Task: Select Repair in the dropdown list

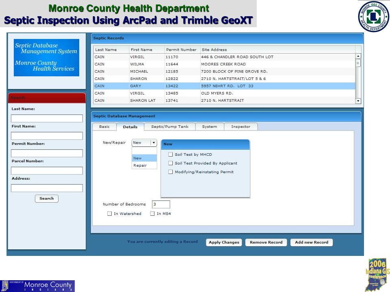Action: click(x=144, y=165)
